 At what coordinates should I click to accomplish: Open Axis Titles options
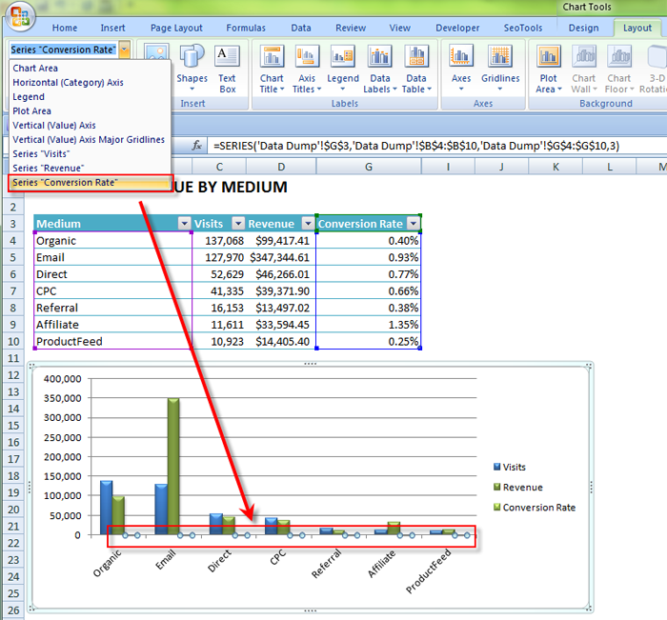coord(307,70)
